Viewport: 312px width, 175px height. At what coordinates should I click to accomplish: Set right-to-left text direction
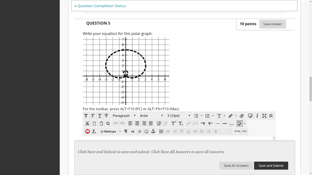tap(210, 124)
